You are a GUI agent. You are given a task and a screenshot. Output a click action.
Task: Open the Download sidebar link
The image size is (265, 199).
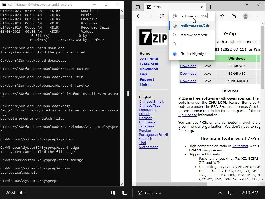pos(149,69)
